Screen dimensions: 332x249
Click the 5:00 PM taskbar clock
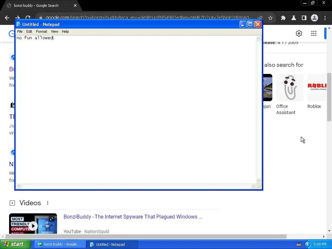coord(320,244)
